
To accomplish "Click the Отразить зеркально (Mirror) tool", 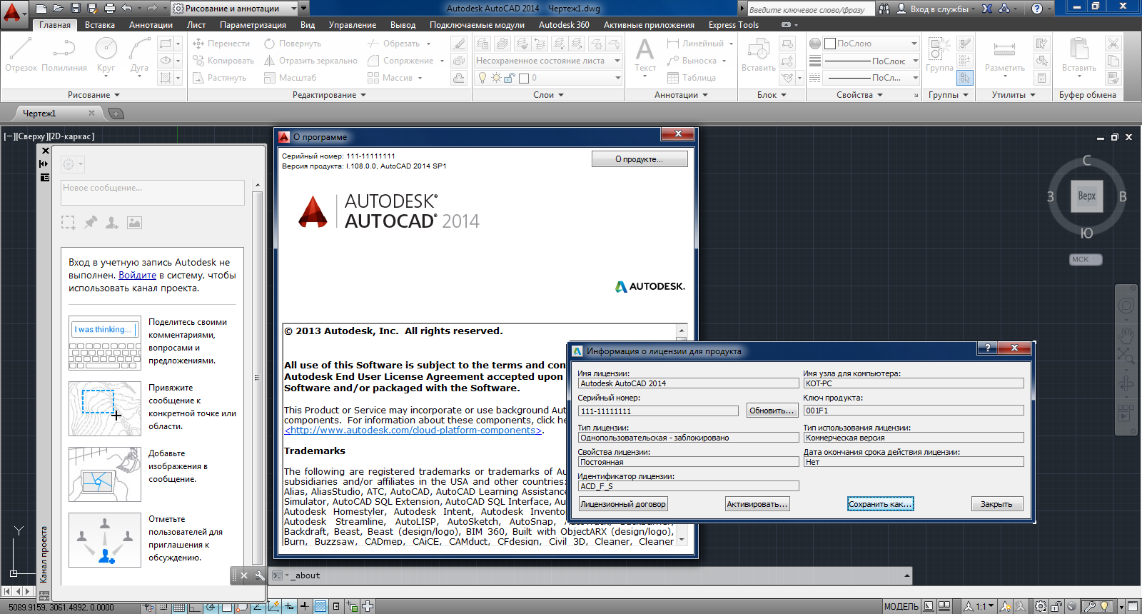I will [x=310, y=61].
